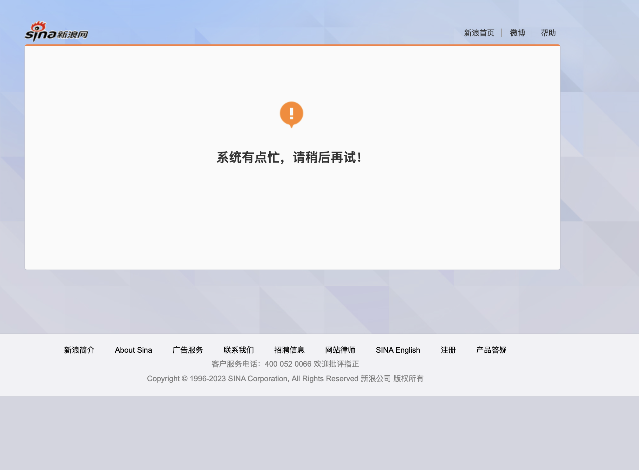Click the copyright SINA Corporation text
This screenshot has height=470, width=639.
[x=258, y=379]
